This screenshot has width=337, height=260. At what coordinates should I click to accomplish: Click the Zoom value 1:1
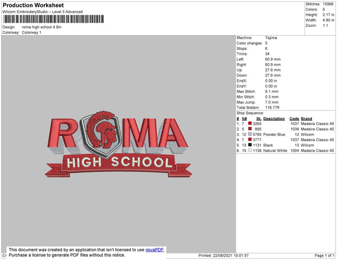[x=325, y=26]
